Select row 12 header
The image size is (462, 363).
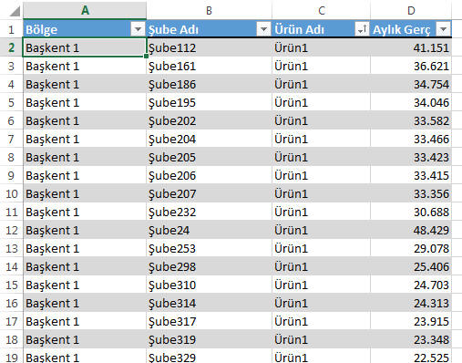coord(12,230)
